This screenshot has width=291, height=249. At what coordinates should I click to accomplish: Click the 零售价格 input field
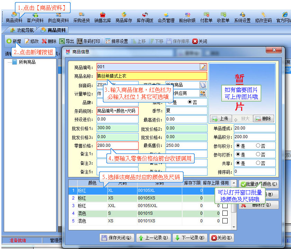click(117, 145)
